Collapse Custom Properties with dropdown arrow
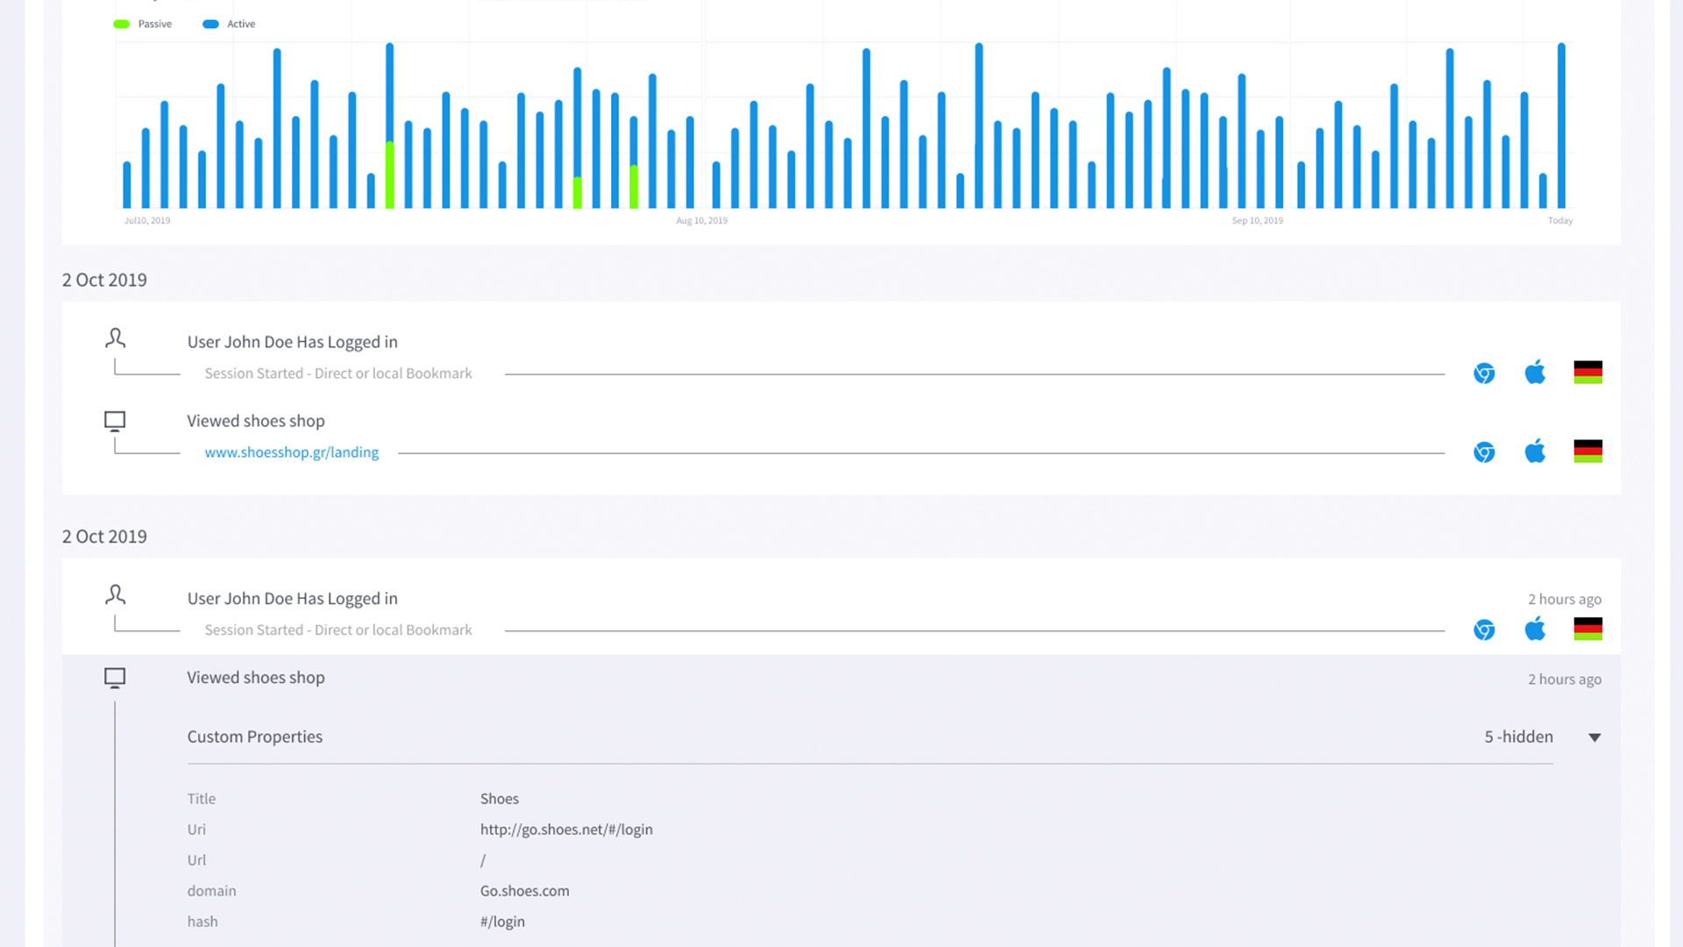This screenshot has width=1683, height=947. click(x=1594, y=737)
